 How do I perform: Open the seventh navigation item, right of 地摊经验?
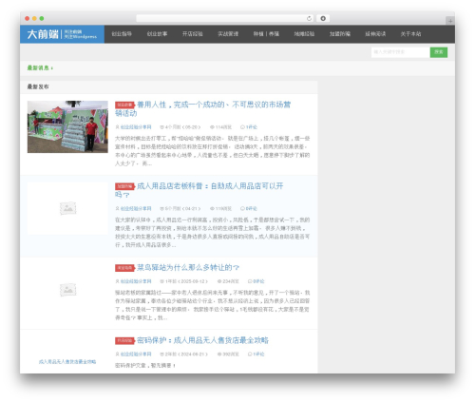(x=340, y=34)
